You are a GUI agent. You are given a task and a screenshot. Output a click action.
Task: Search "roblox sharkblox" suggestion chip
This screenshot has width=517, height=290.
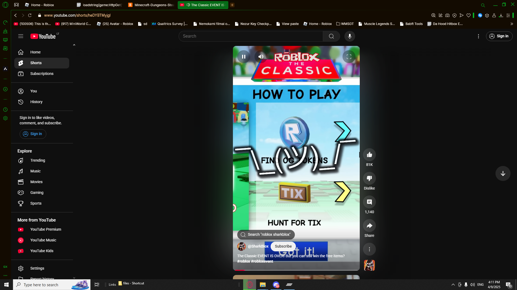click(x=266, y=234)
